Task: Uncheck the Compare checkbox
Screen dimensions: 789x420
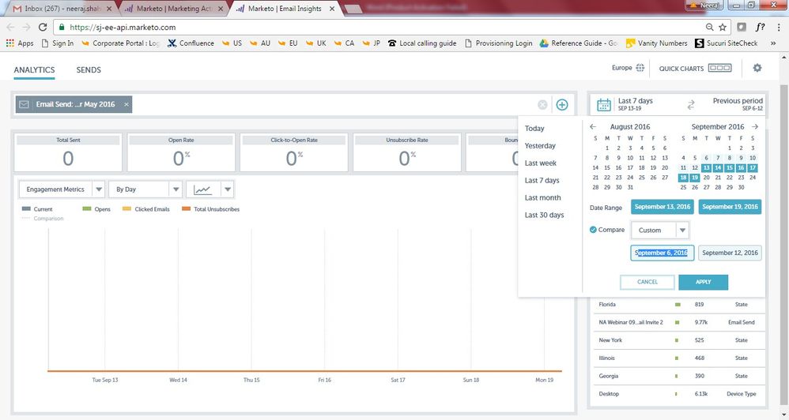Action: click(x=594, y=230)
